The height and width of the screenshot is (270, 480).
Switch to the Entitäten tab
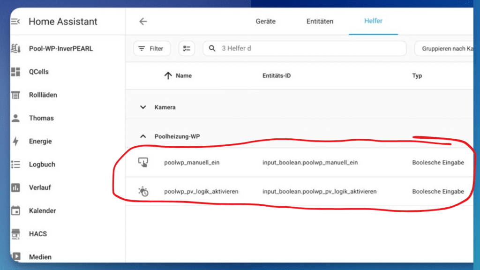click(x=320, y=22)
